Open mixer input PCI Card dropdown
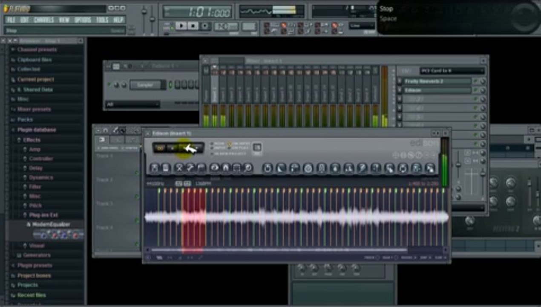 pyautogui.click(x=452, y=71)
